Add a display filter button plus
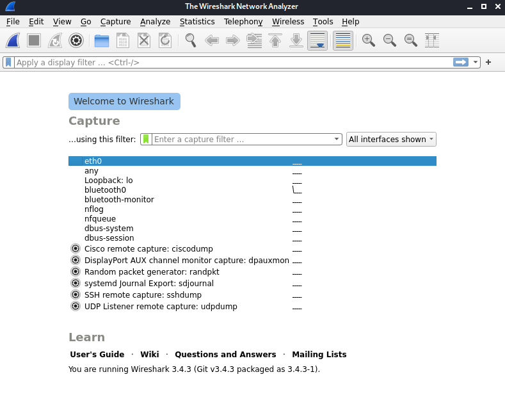The height and width of the screenshot is (395, 505). (488, 62)
